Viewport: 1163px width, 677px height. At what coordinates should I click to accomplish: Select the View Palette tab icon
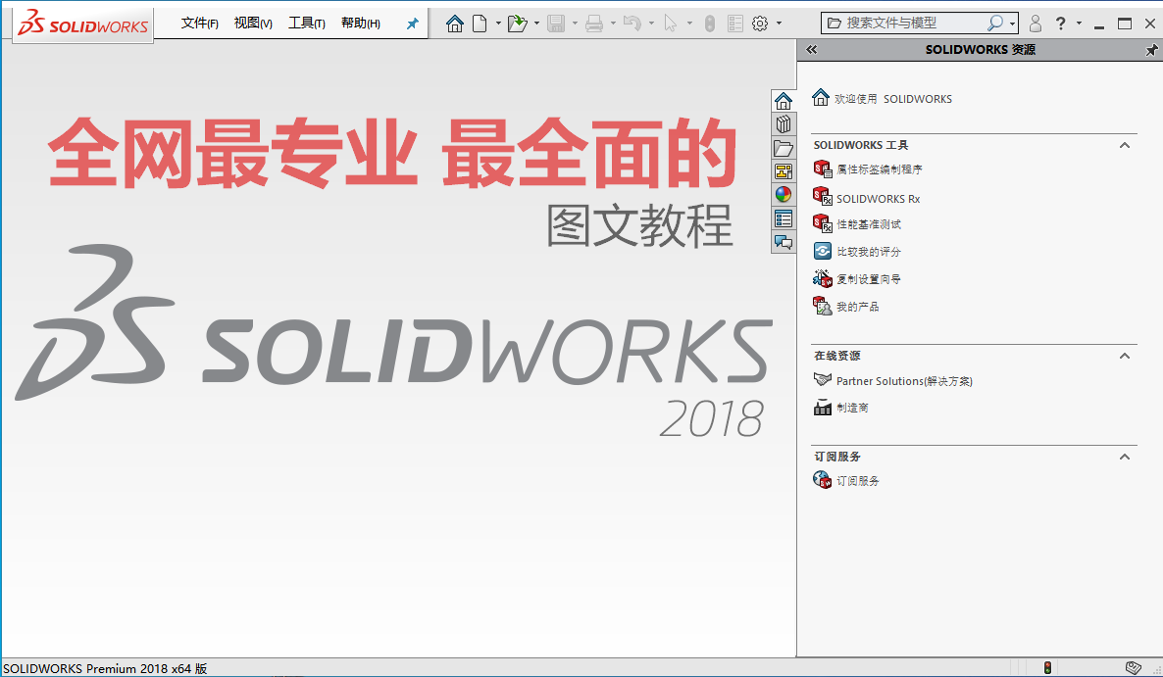tap(784, 171)
